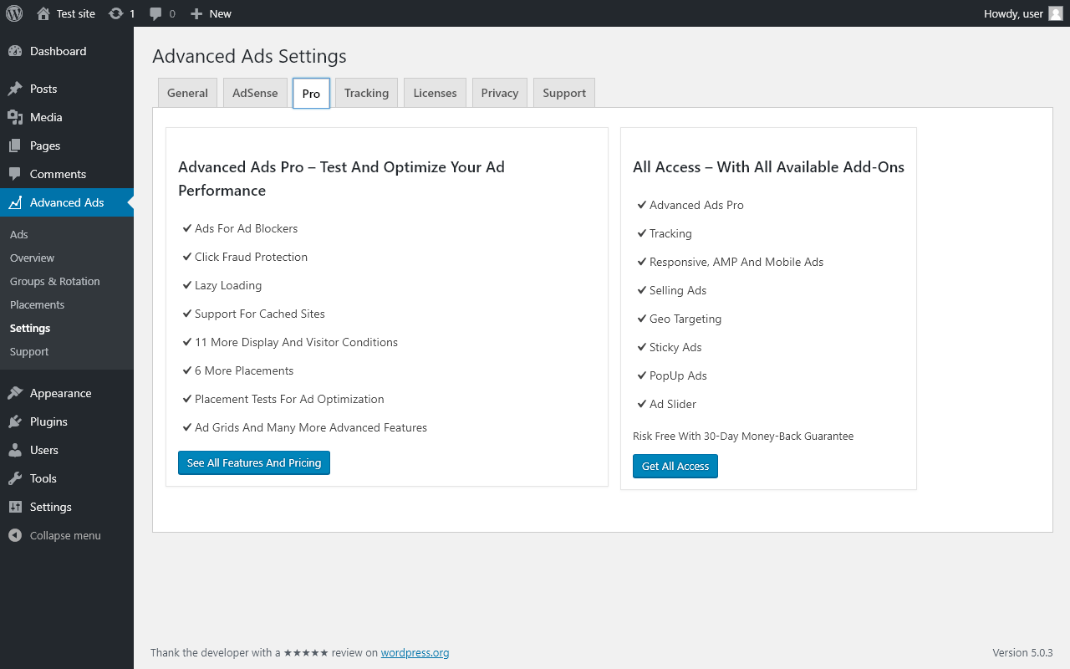Click 'Lazy Loading' feature text
The image size is (1070, 669).
coord(228,285)
